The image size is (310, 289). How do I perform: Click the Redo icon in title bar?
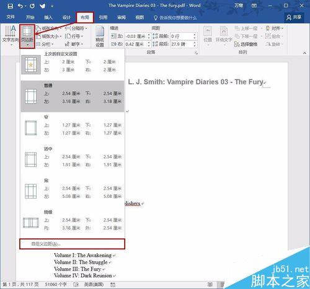pos(32,6)
